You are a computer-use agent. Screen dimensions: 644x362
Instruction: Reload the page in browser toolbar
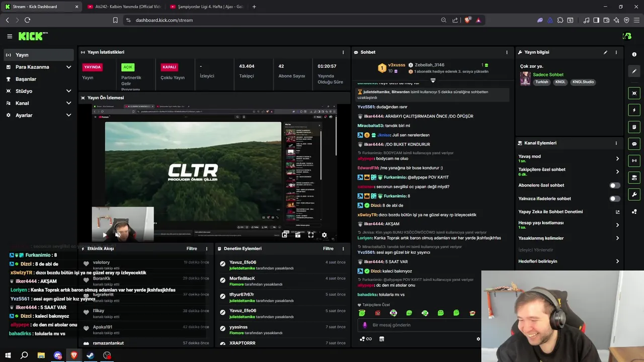click(27, 20)
